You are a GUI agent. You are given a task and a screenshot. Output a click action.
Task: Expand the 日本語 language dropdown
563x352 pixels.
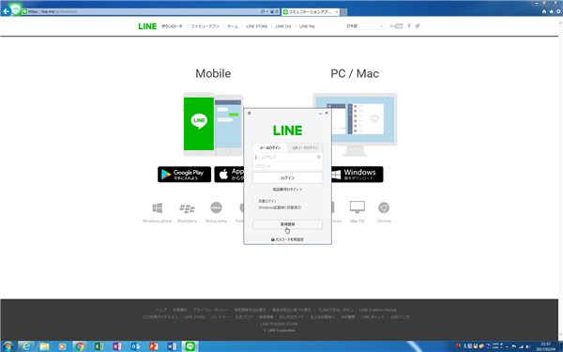coord(364,26)
